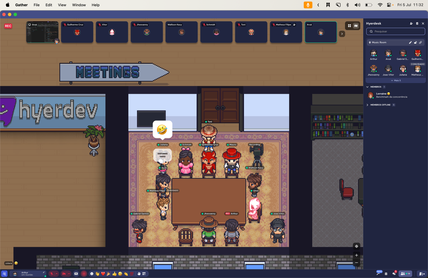Open camera options arrow next to camera button
428x278 pixels.
(x=69, y=274)
